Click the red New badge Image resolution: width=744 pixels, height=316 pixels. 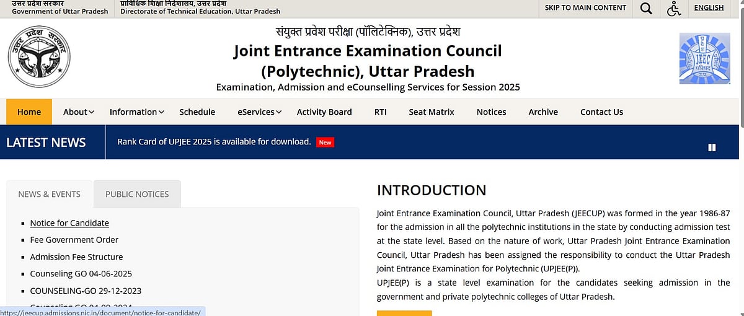coord(325,142)
